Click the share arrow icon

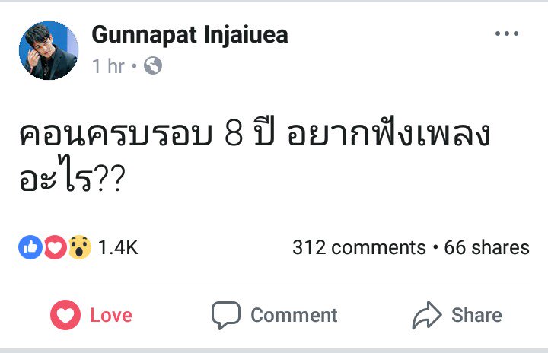pos(427,315)
